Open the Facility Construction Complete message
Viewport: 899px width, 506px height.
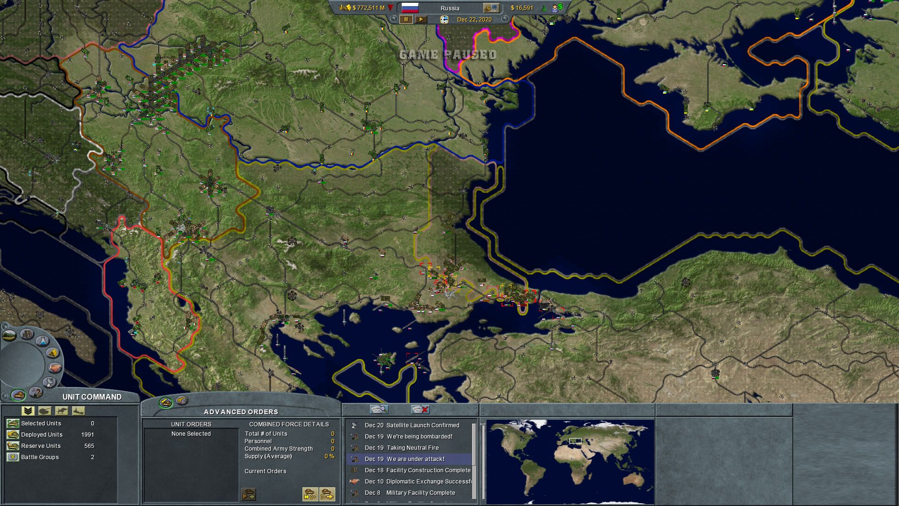pos(409,470)
